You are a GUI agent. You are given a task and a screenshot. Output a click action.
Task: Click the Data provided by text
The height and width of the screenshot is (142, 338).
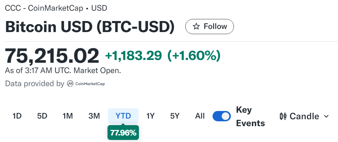[35, 84]
